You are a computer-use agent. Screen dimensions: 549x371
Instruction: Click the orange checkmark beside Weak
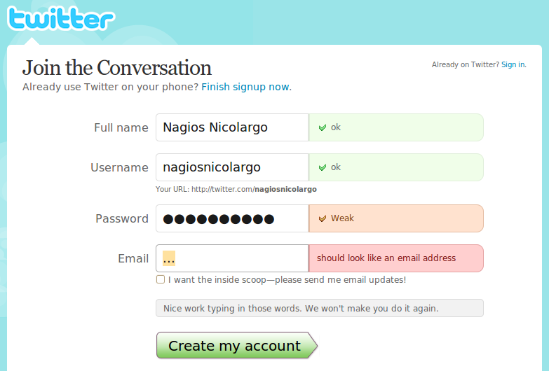point(323,218)
